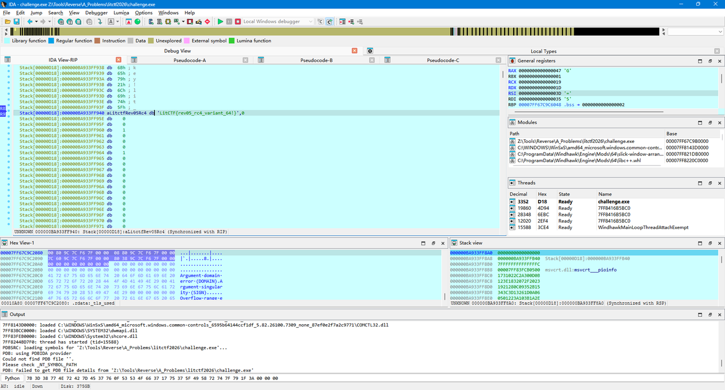Screen dimensions: 725x390
Task: Click the General registers panel icon
Action: 512,61
